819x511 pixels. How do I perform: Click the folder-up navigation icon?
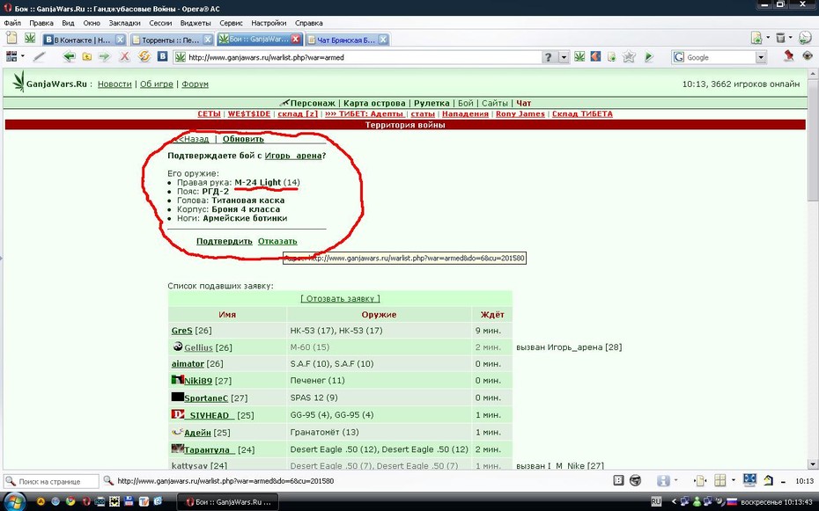tap(86, 57)
